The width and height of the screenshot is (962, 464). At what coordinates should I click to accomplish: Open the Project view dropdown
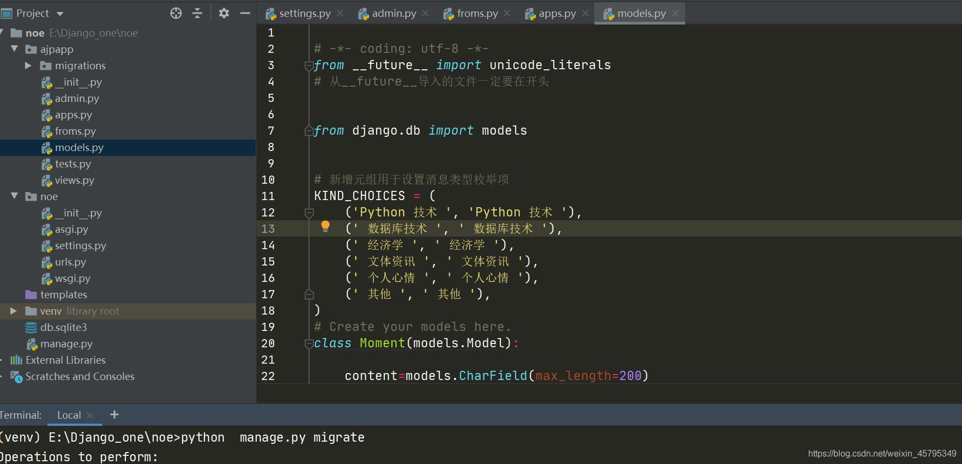click(60, 14)
